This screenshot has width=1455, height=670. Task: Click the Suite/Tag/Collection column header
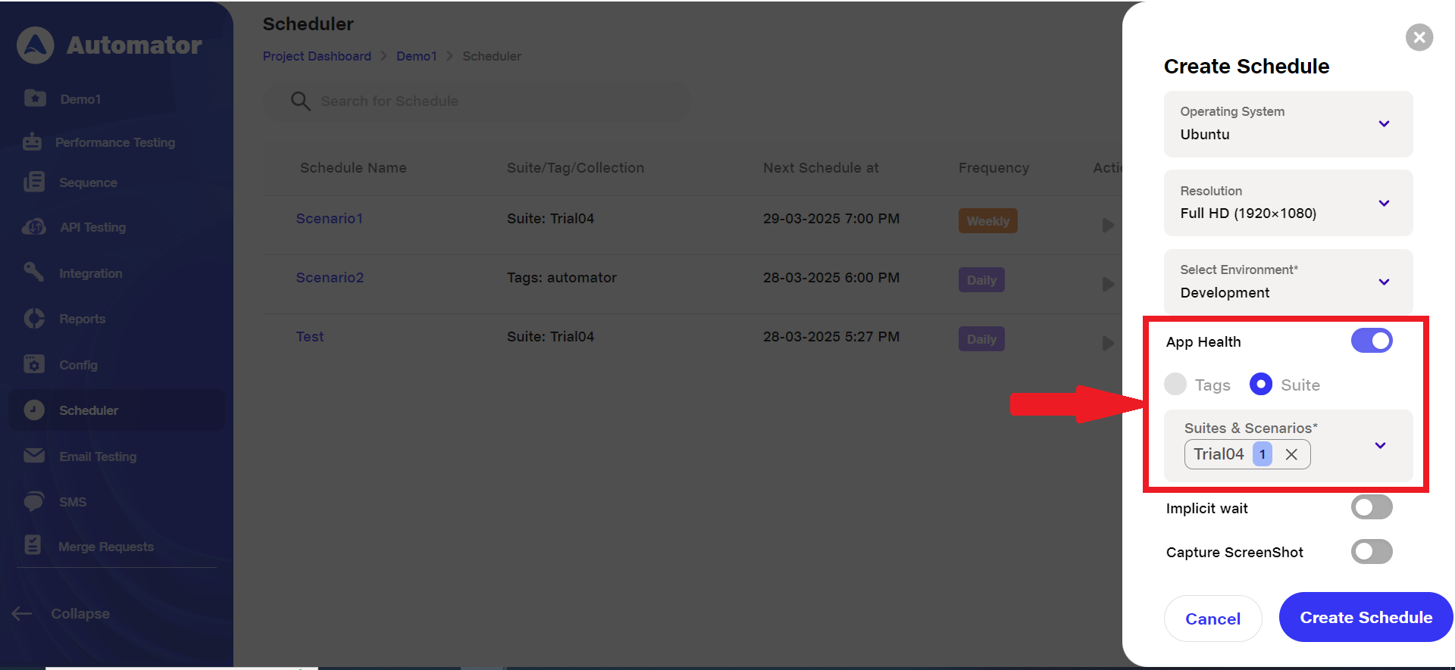575,167
